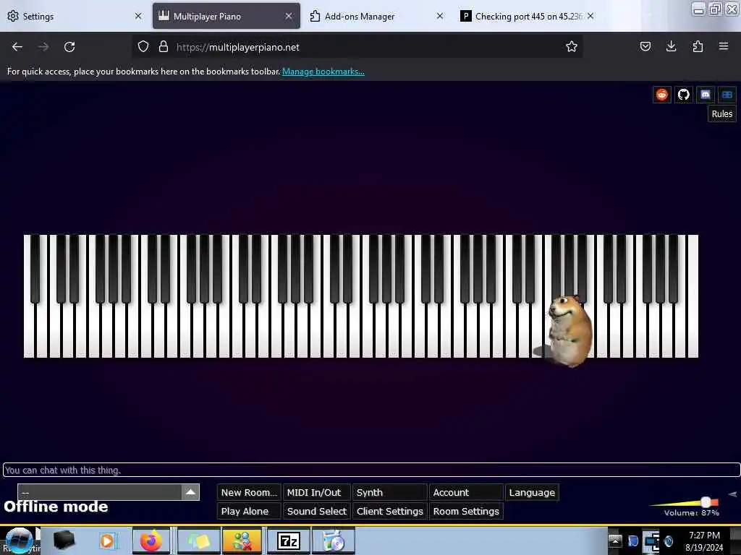Go back to the previous page
Image resolution: width=741 pixels, height=555 pixels.
tap(17, 47)
